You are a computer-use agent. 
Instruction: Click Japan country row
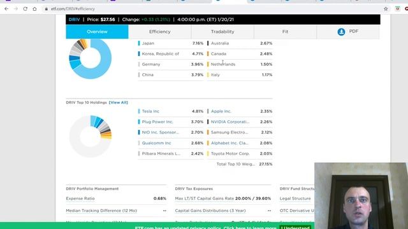pyautogui.click(x=171, y=43)
